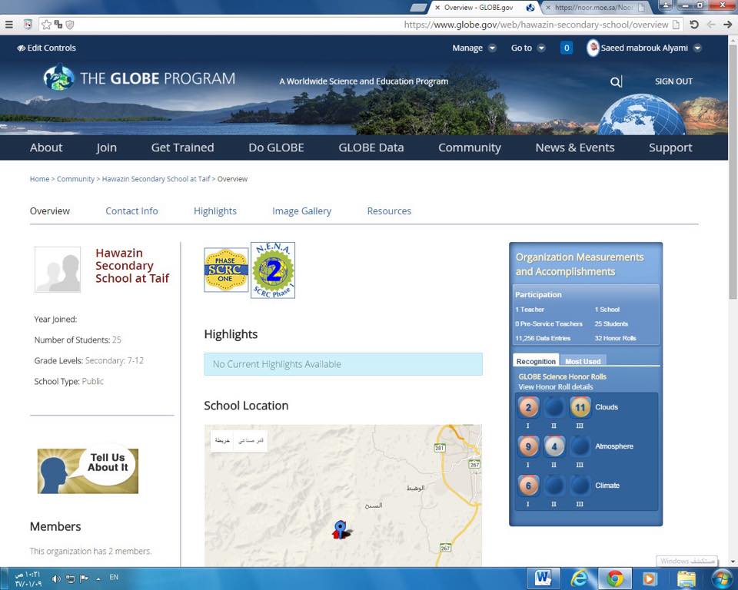This screenshot has width=738, height=590.
Task: Click the N.E.N.A. SCRC Phase badge
Action: (273, 270)
